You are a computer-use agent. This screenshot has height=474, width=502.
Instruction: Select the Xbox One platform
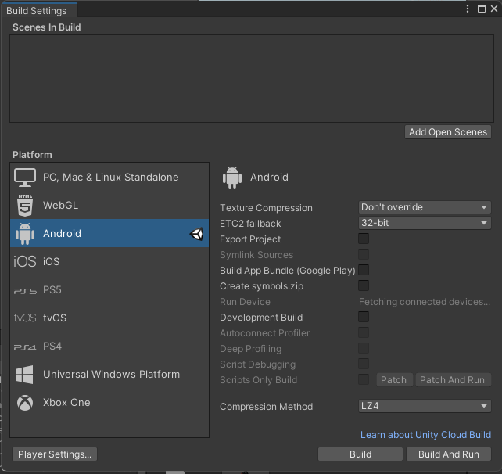pos(109,403)
